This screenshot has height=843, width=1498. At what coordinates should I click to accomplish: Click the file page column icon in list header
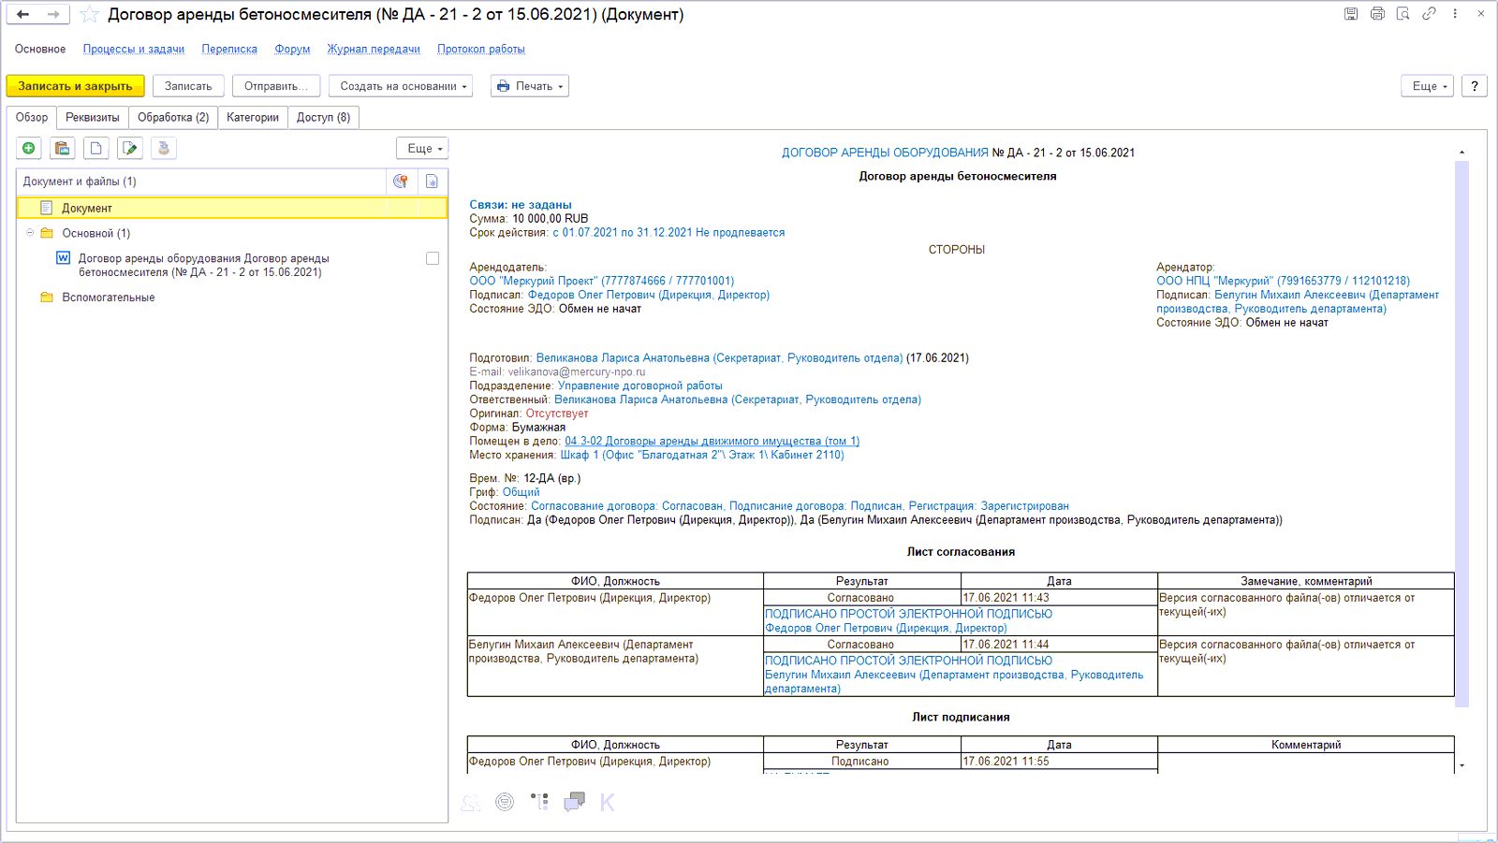tap(432, 182)
